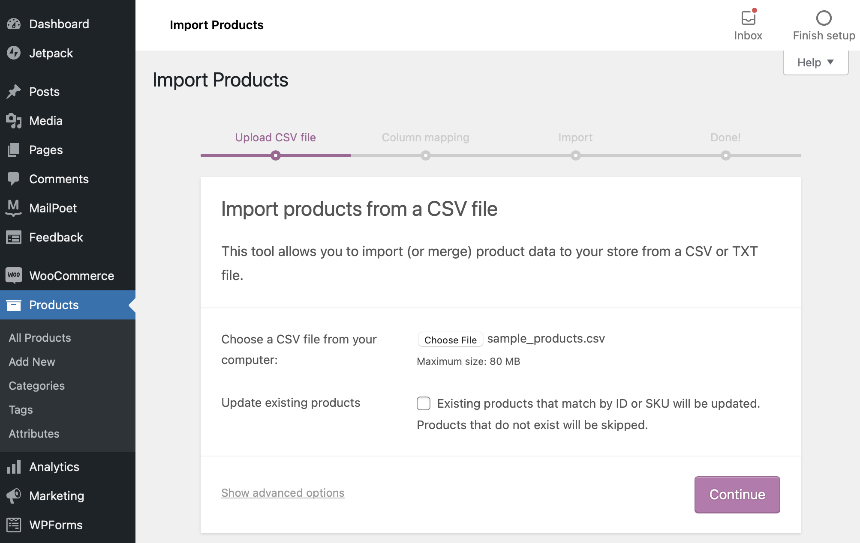This screenshot has height=543, width=860.
Task: Select All Products in the sidebar
Action: click(x=39, y=337)
